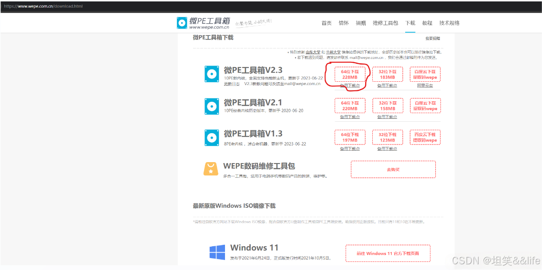
Task: Click the 多合一工具包 description line
Action: point(275,176)
